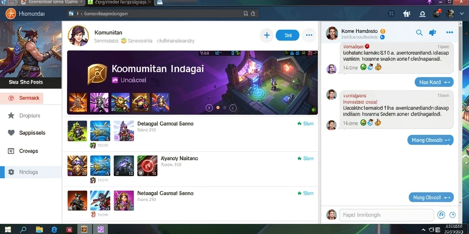Expand the Mang Obroob message arrow
This screenshot has width=469, height=234.
pos(447,140)
